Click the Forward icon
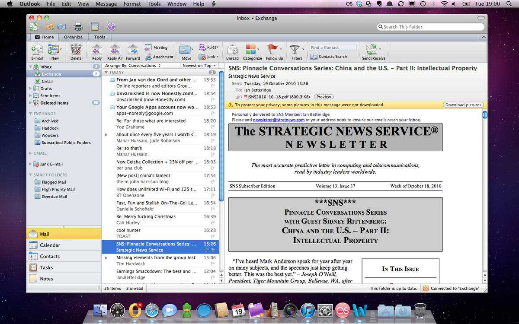Image resolution: width=519 pixels, height=324 pixels. pos(132,49)
